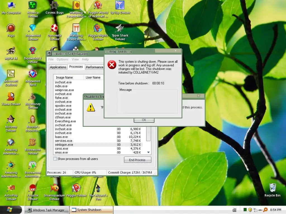
Task: Select the Dynomite Deluxe icon
Action: (x=54, y=32)
